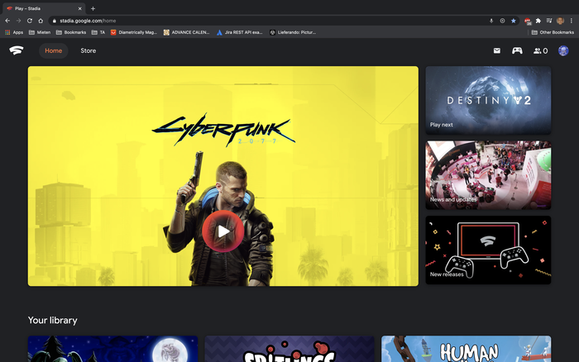Image resolution: width=579 pixels, height=362 pixels.
Task: Expand the Other Bookmarks folder
Action: coord(553,32)
